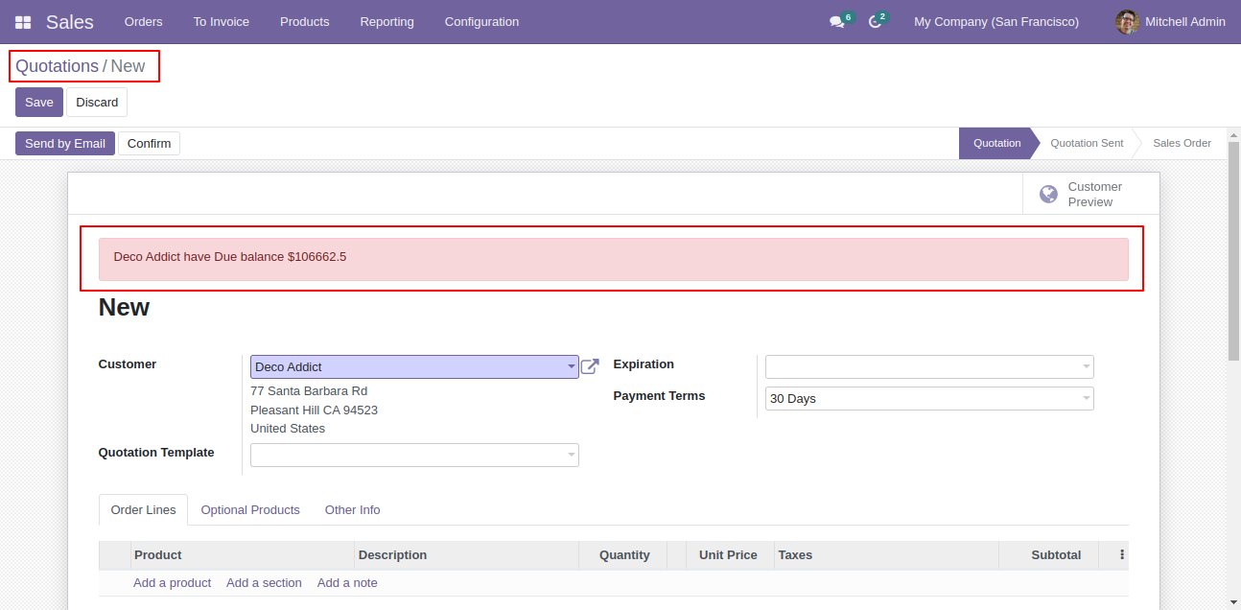The height and width of the screenshot is (610, 1241).
Task: Click Add a product link
Action: click(x=173, y=583)
